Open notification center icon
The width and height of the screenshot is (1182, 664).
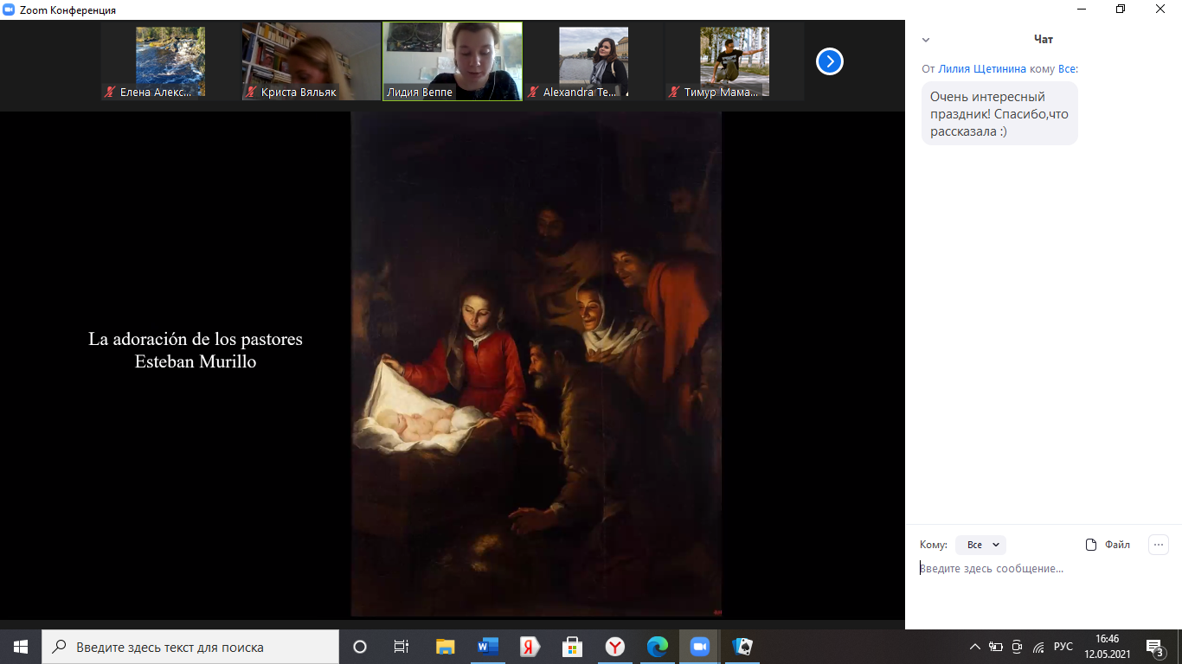pos(1154,647)
